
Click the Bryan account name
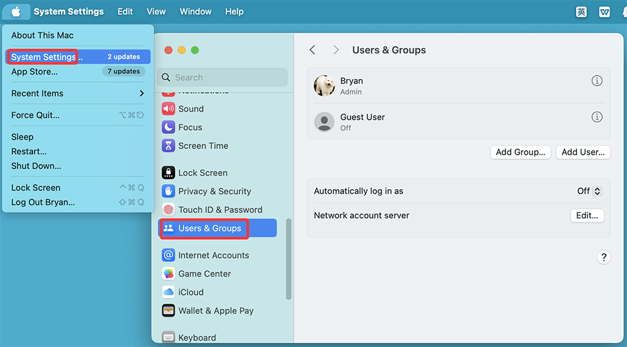click(352, 81)
